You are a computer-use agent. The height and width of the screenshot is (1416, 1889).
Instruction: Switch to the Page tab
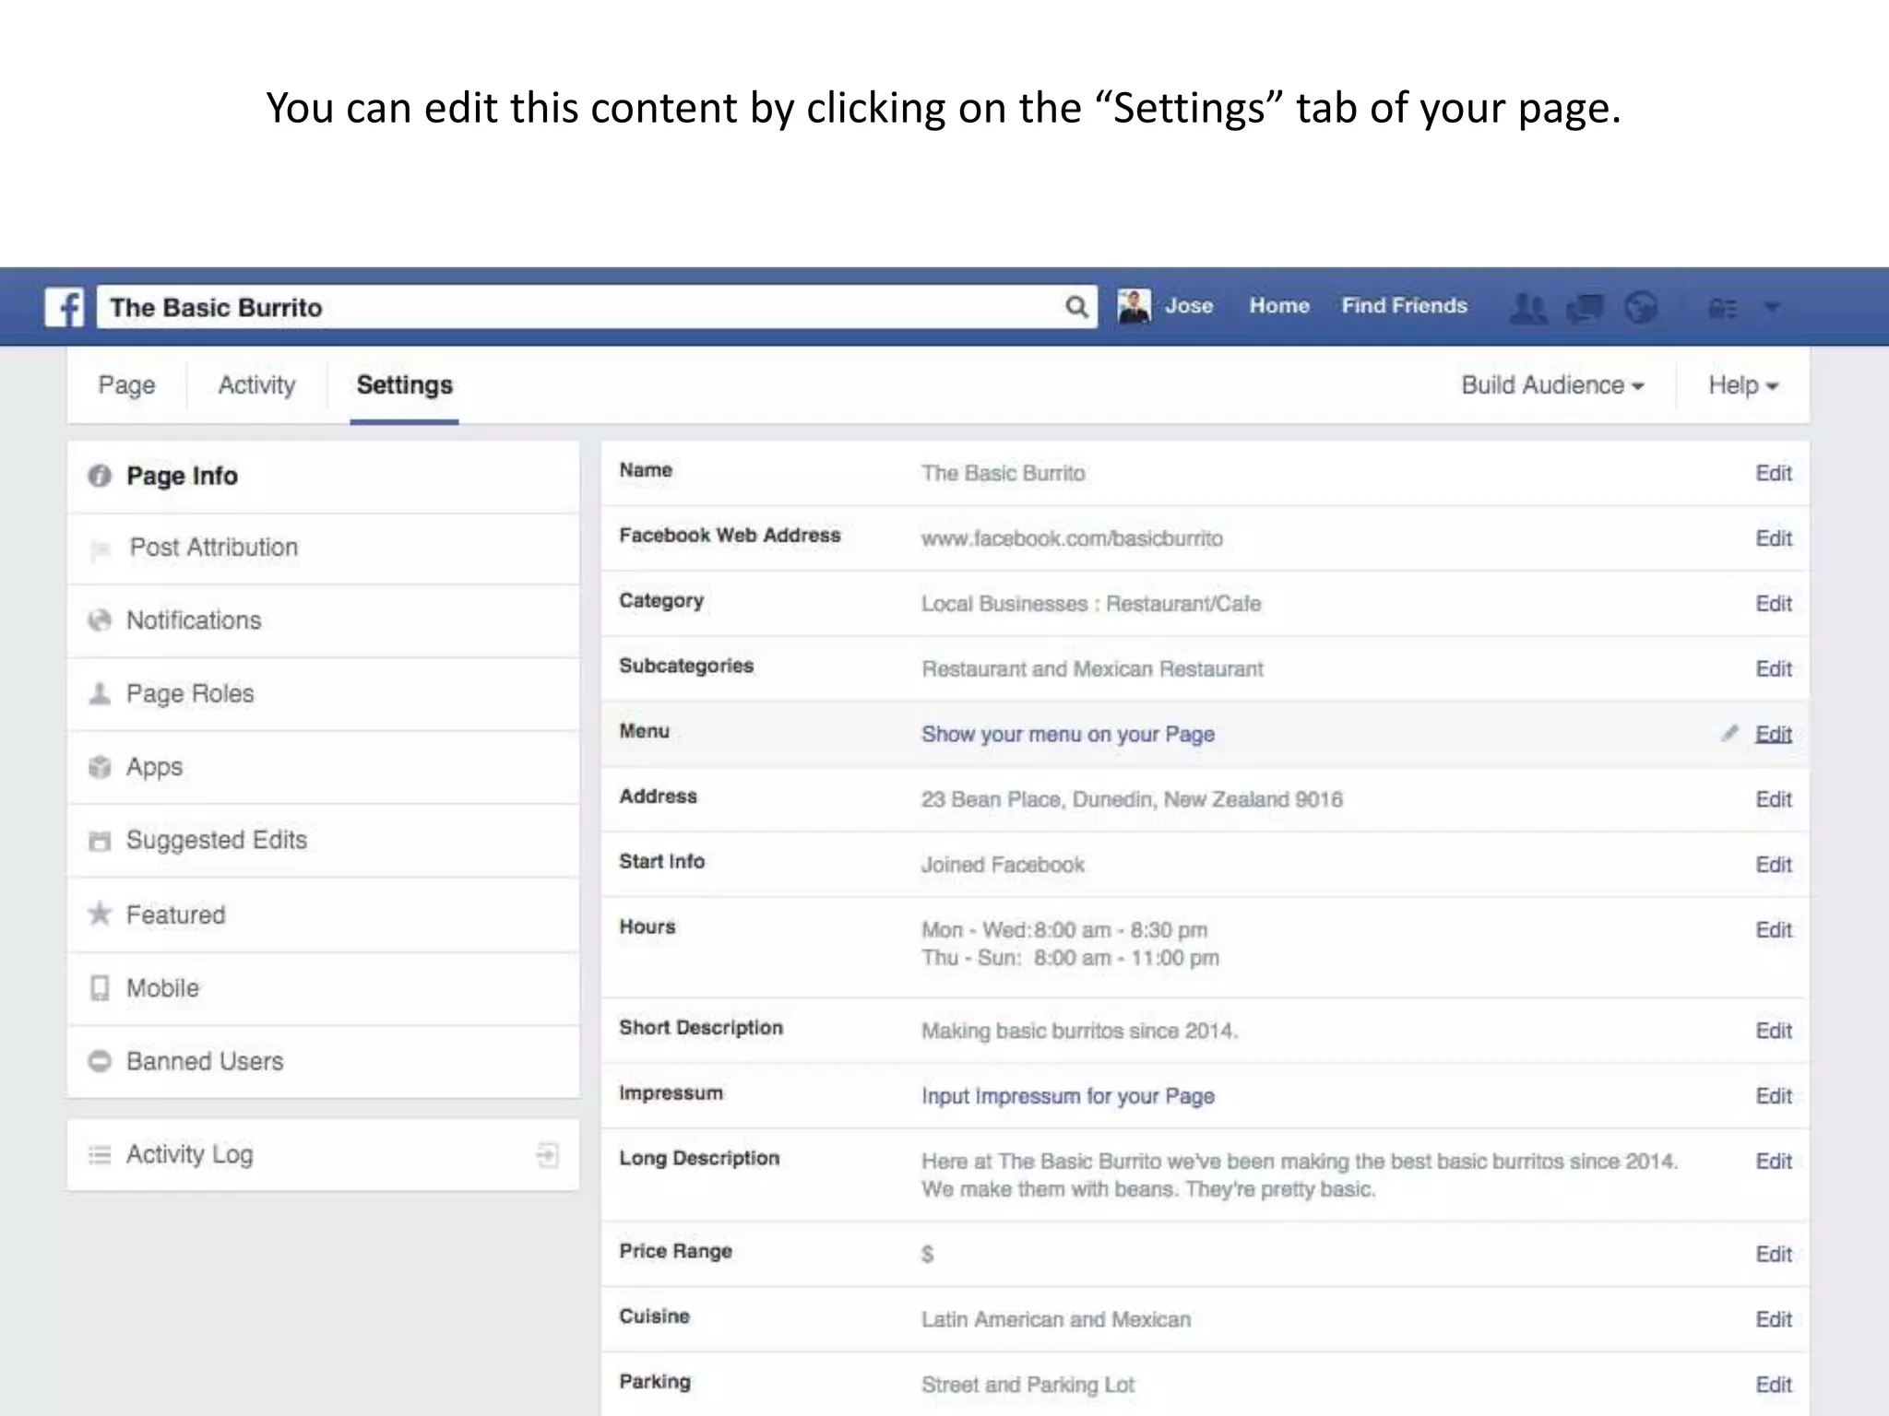(x=126, y=385)
